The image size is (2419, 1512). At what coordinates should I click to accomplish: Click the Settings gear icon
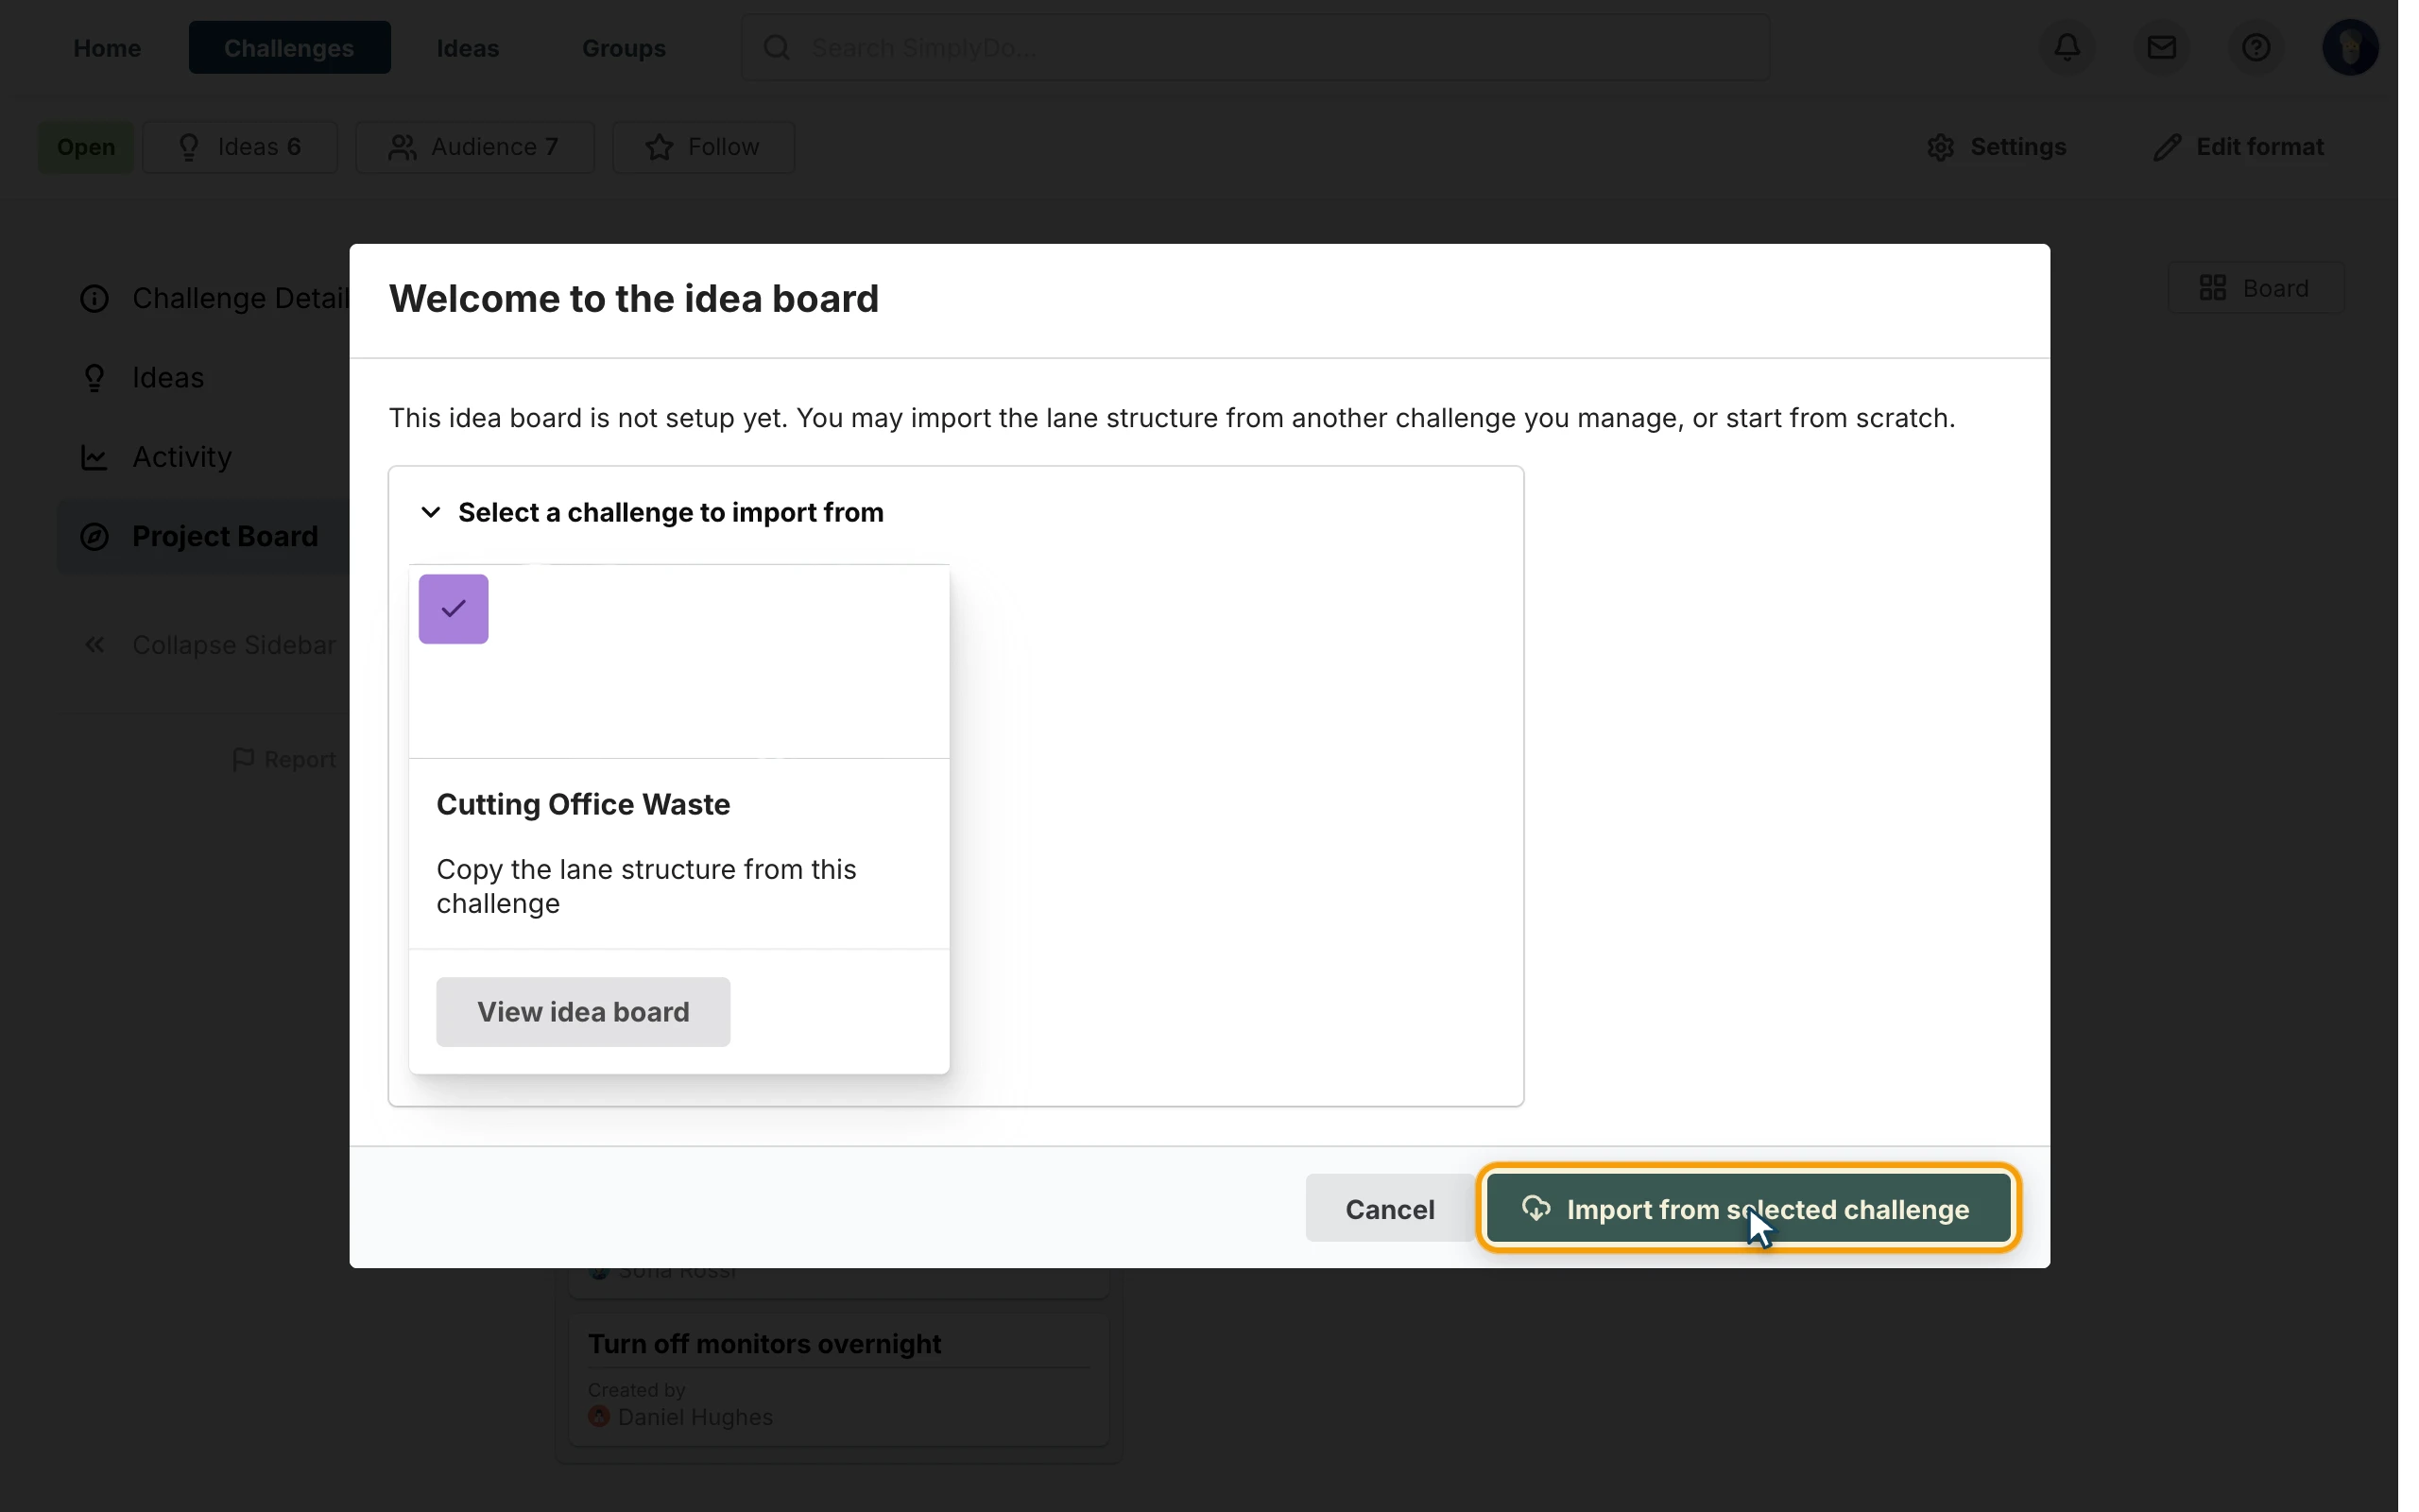coord(1940,147)
